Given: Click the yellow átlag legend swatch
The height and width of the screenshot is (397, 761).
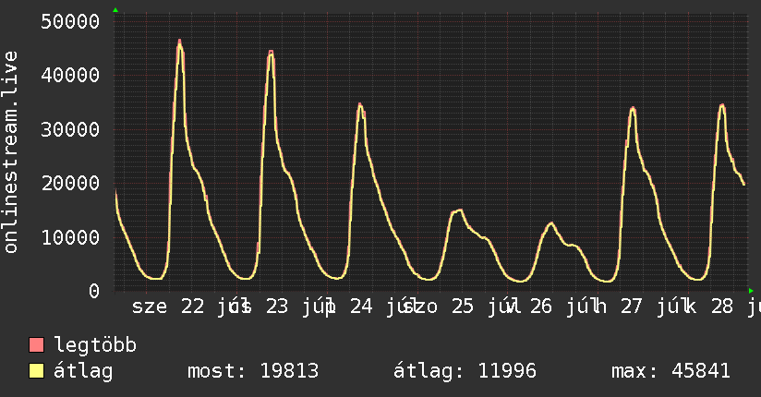Looking at the screenshot, I should pyautogui.click(x=36, y=370).
